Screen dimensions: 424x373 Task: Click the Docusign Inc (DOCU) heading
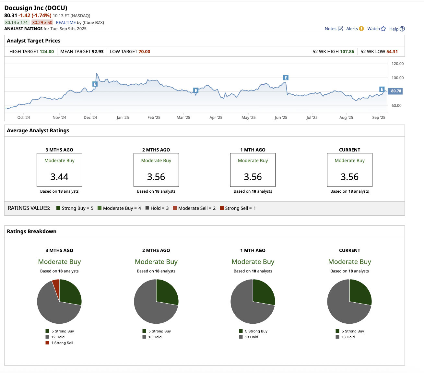tap(36, 8)
